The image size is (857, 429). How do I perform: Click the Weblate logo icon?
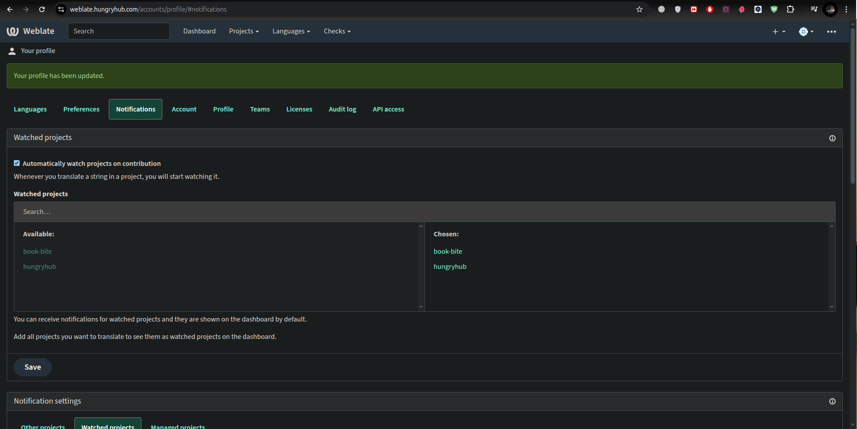click(12, 31)
